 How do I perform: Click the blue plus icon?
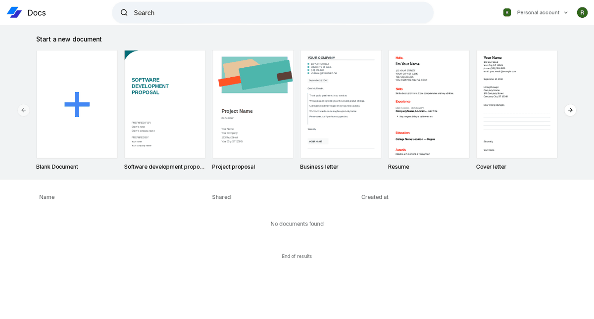tap(77, 104)
